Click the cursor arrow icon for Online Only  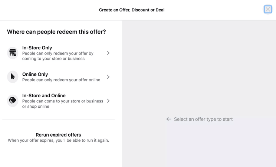coord(13,77)
